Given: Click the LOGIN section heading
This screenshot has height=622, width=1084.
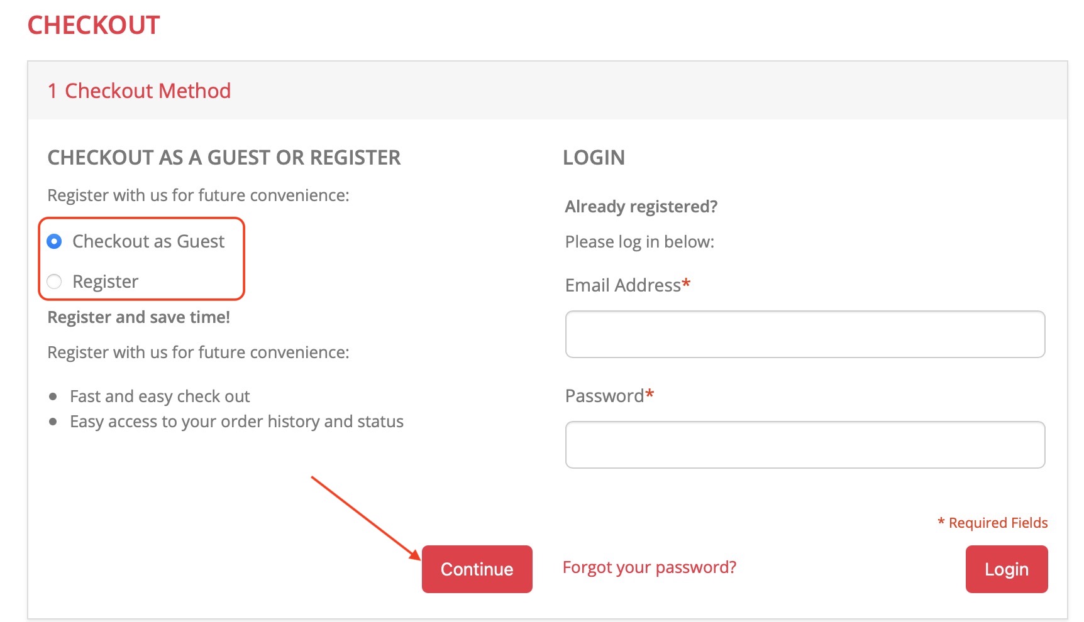Looking at the screenshot, I should pos(594,158).
